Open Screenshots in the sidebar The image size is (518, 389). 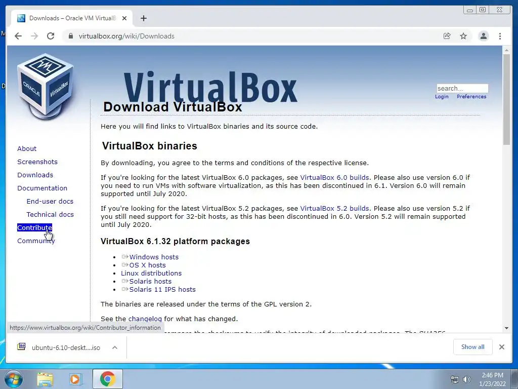point(37,162)
